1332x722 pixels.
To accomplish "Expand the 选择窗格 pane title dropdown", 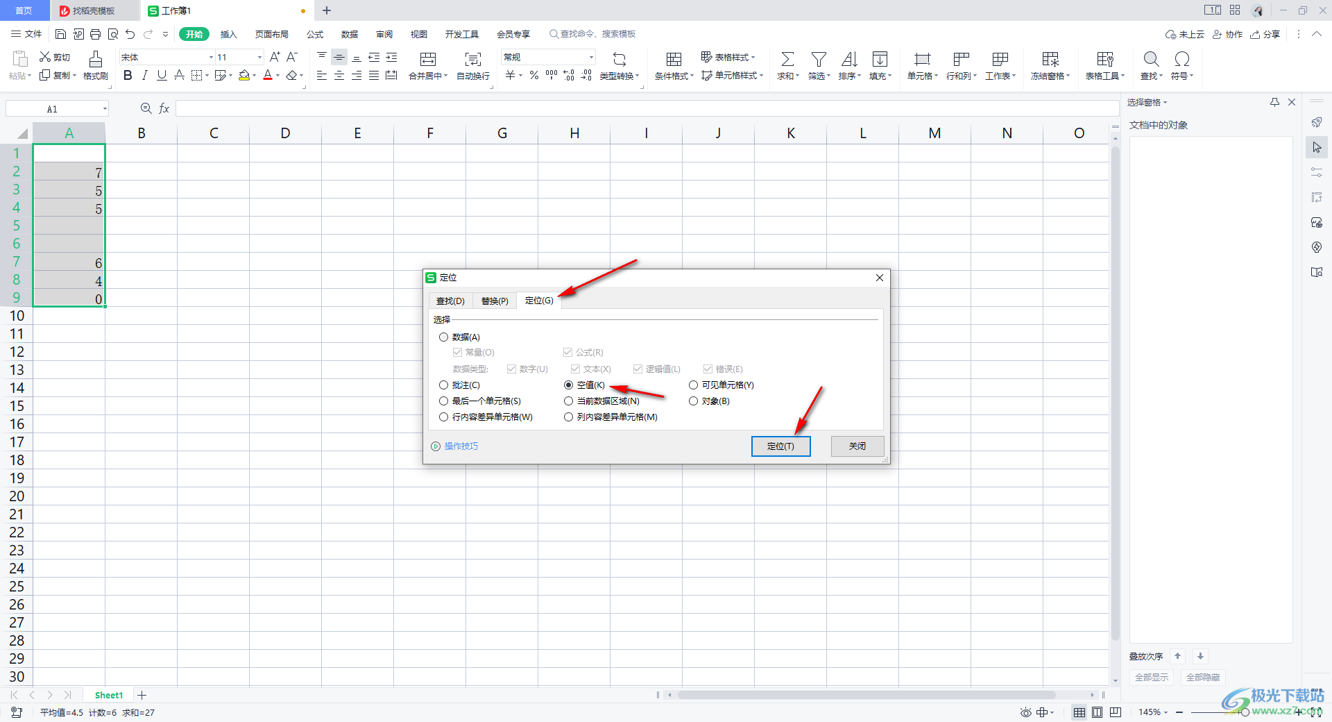I will 1165,103.
